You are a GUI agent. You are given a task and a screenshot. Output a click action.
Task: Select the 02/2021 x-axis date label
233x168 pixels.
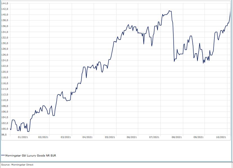pyautogui.click(x=43, y=137)
